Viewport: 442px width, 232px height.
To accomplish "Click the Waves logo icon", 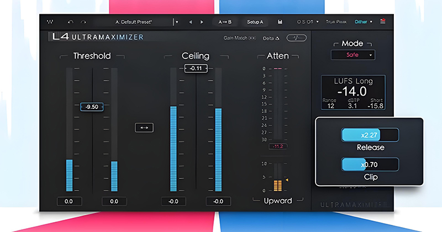I will [x=50, y=22].
